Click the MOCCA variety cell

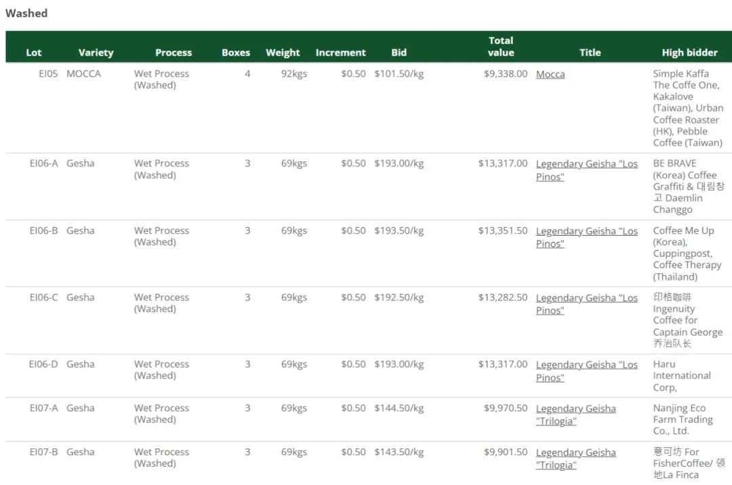[x=83, y=74]
